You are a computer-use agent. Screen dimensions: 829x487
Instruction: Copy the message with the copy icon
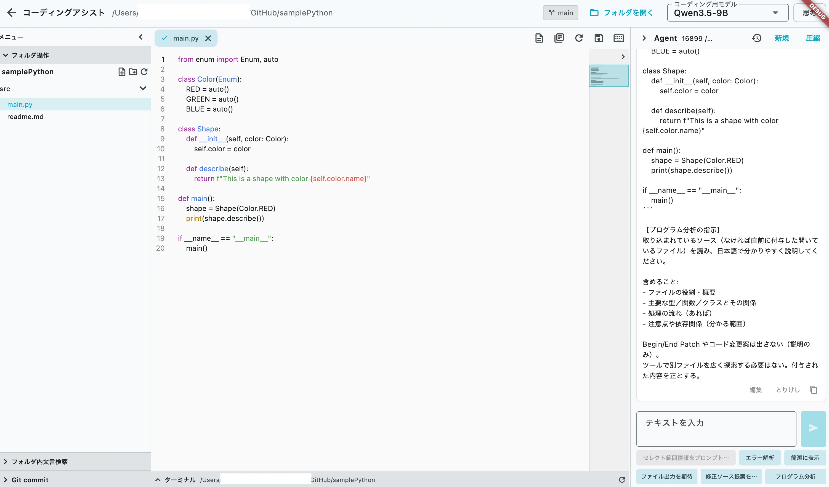click(813, 390)
